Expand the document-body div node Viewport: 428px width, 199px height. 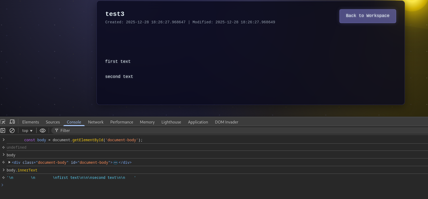coord(10,162)
